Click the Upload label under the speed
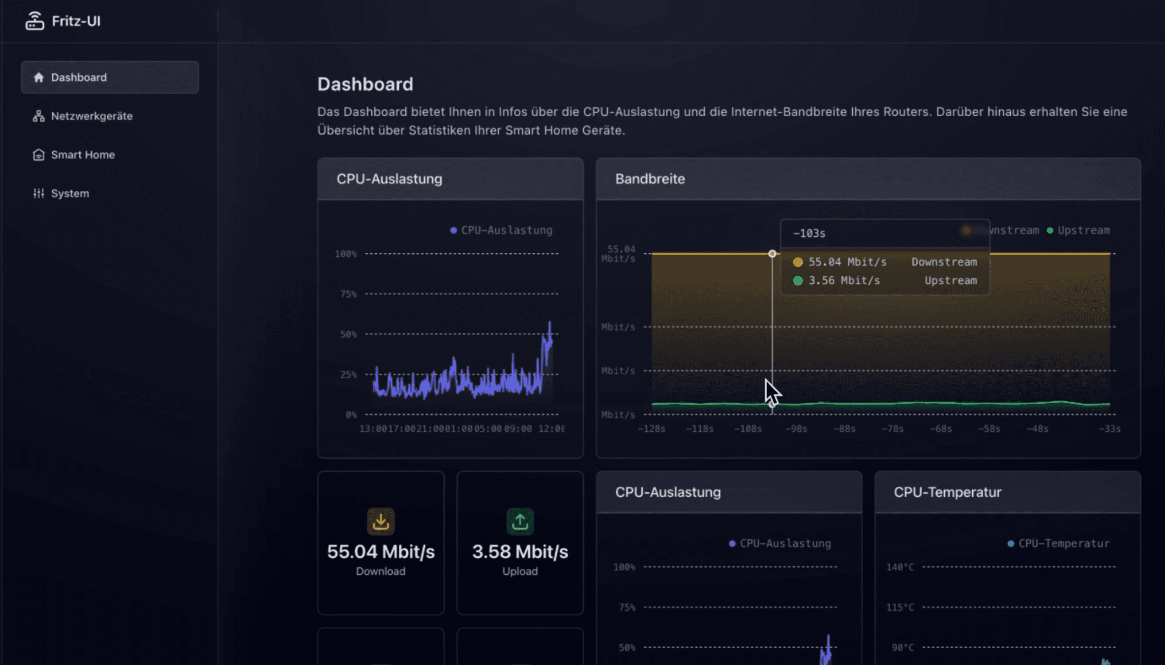The image size is (1165, 665). (520, 571)
